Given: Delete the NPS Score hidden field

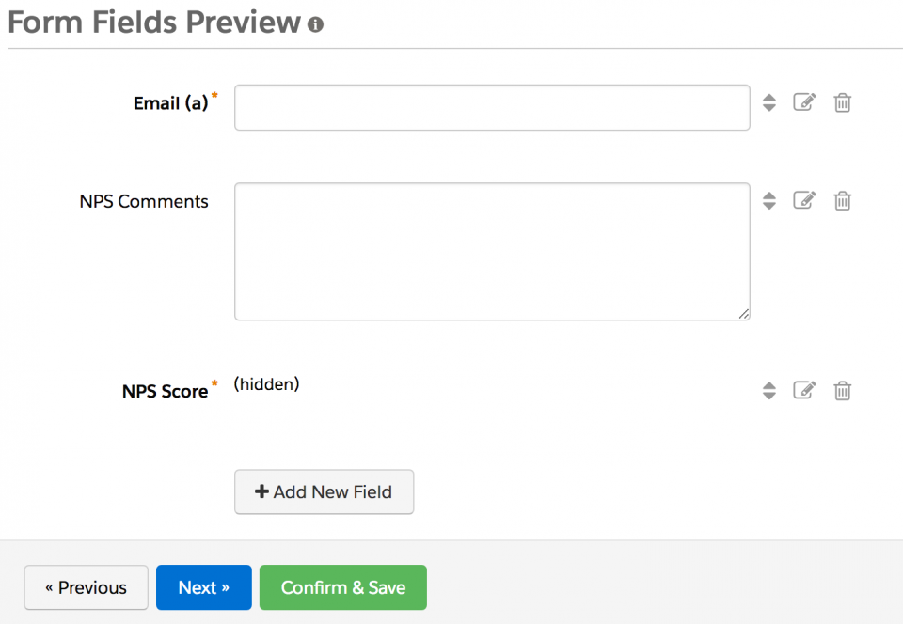Looking at the screenshot, I should (843, 390).
